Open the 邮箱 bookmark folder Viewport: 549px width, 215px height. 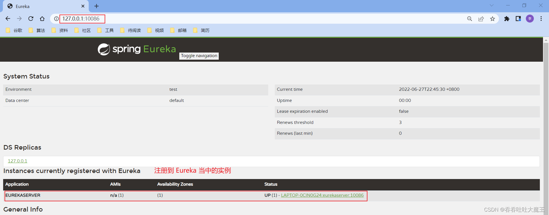[x=178, y=30]
